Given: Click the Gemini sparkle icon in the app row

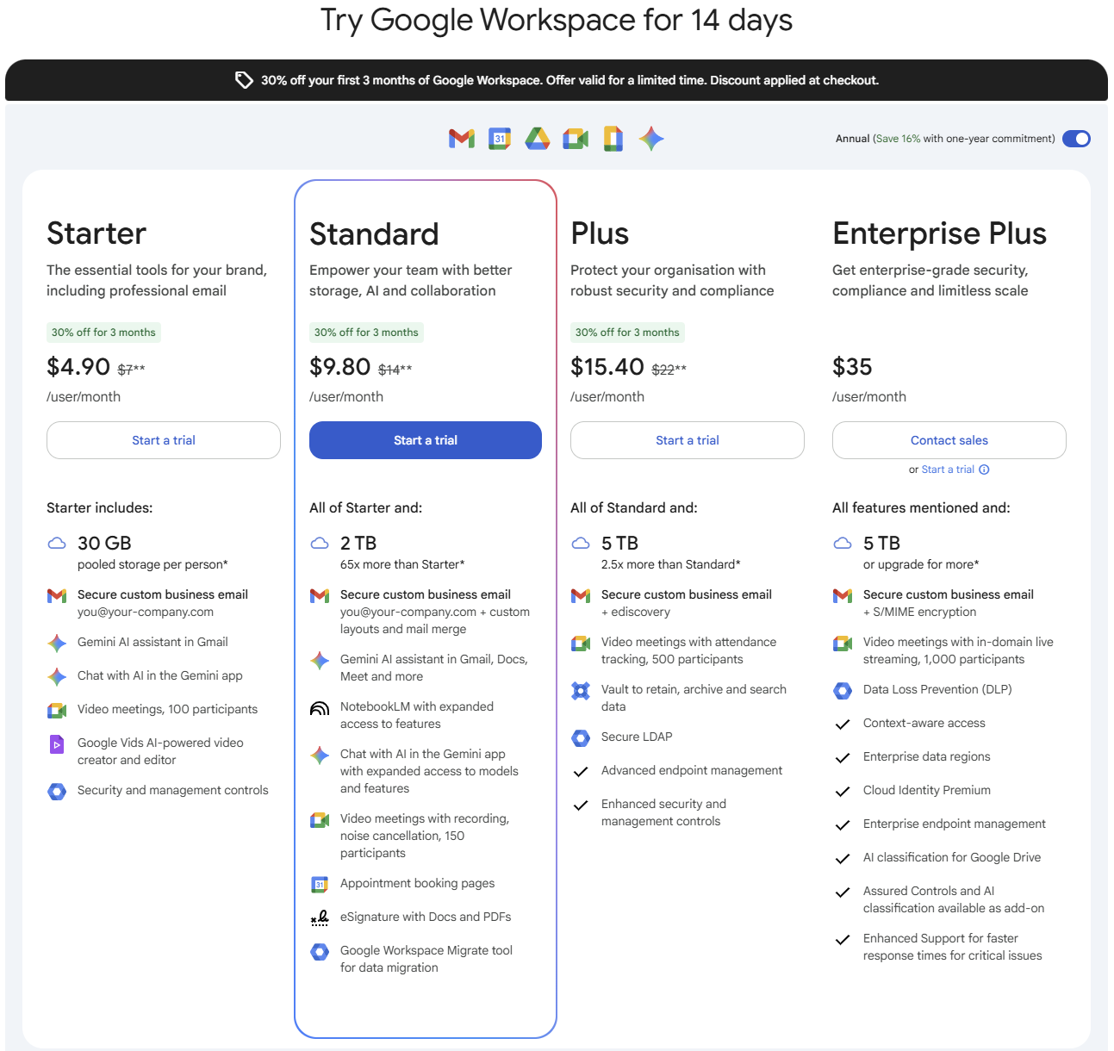Looking at the screenshot, I should (x=651, y=138).
